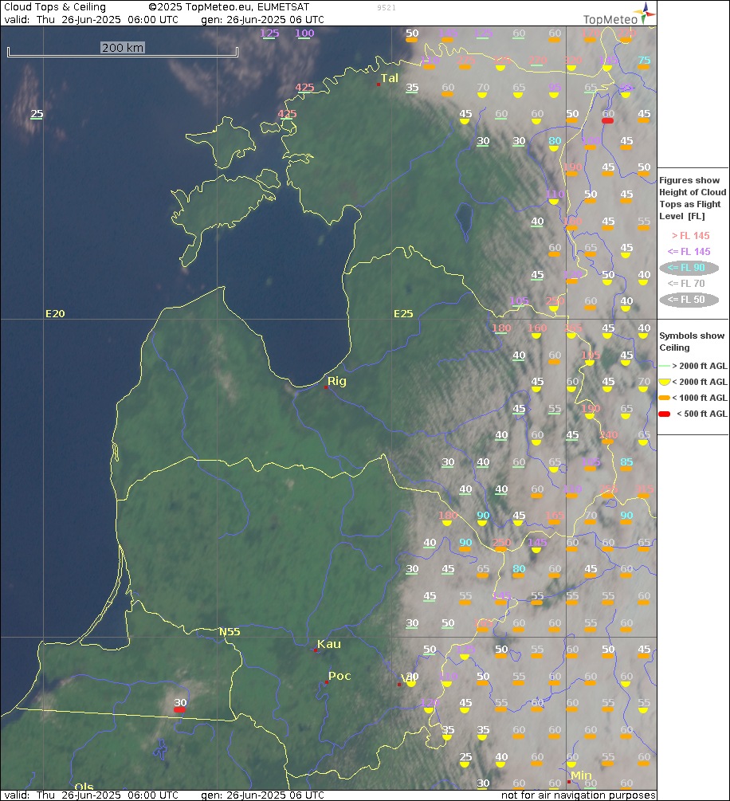Screen dimensions: 730x801
Task: Click the header 'valid: Thu 26-Jun-2025 06:00 UTC' text
Action: coord(92,20)
